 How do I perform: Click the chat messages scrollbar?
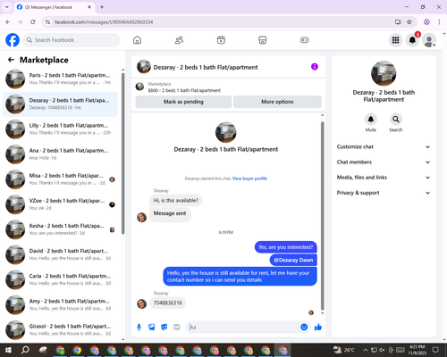click(x=322, y=216)
